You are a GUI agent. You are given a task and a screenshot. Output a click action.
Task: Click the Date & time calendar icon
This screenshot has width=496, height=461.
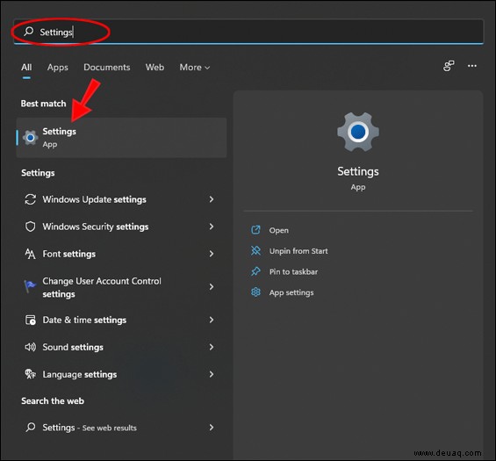[x=31, y=320]
